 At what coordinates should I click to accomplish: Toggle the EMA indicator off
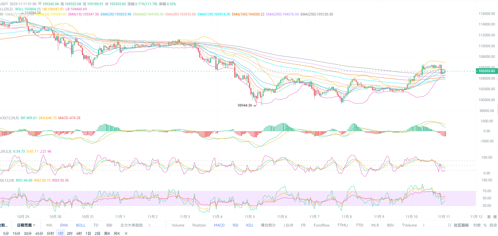pyautogui.click(x=64, y=225)
